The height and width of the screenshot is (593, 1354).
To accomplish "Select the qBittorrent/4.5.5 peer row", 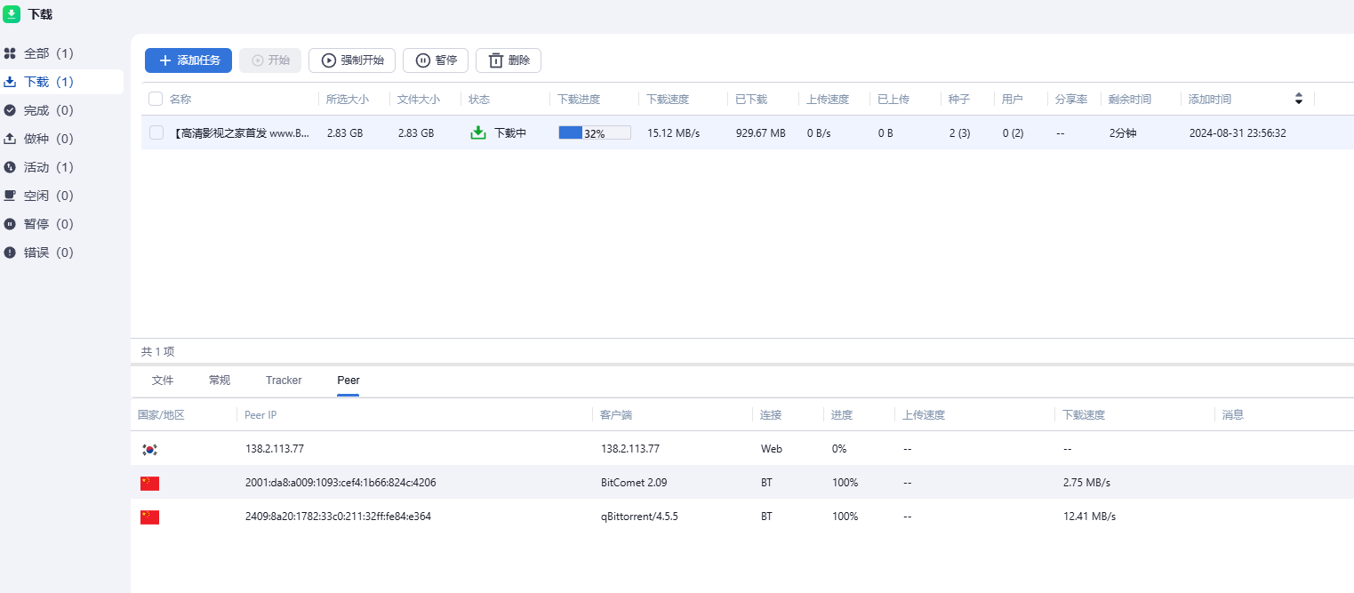I will (x=638, y=517).
